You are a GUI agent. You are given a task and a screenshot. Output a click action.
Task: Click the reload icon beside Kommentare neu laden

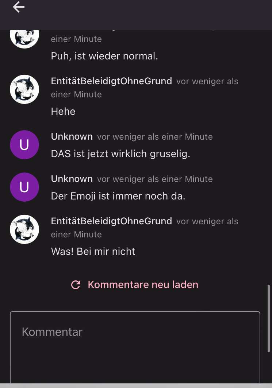(76, 285)
